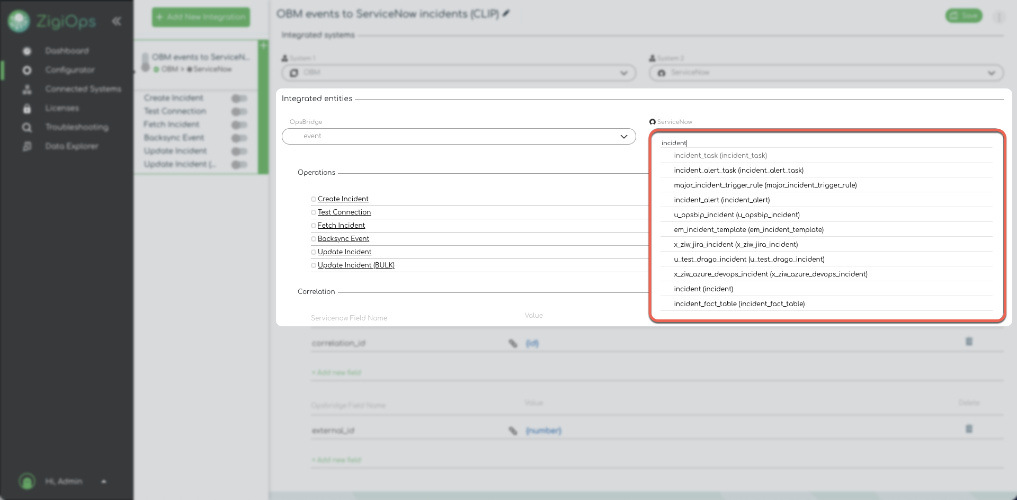Click the Admin user avatar
Screen dimensions: 1017x500
(27, 481)
